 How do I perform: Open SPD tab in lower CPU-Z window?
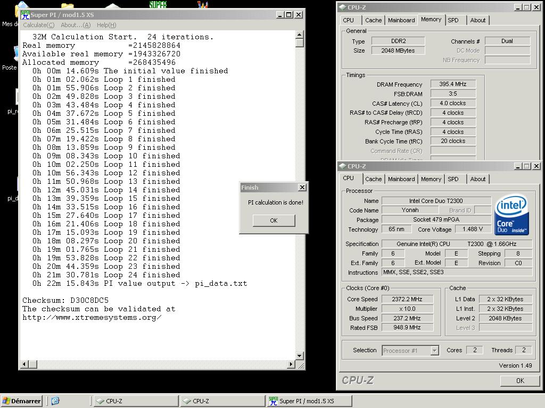coord(453,179)
